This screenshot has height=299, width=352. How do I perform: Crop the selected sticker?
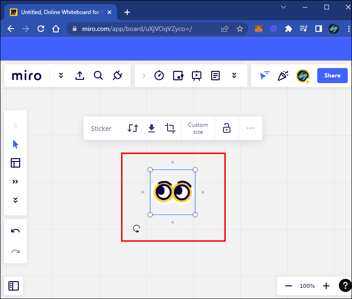pyautogui.click(x=170, y=128)
